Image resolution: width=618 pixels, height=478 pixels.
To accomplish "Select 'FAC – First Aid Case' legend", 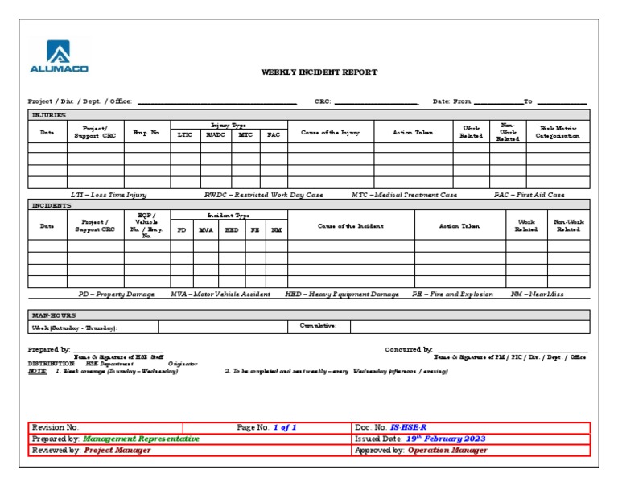I will click(x=529, y=195).
